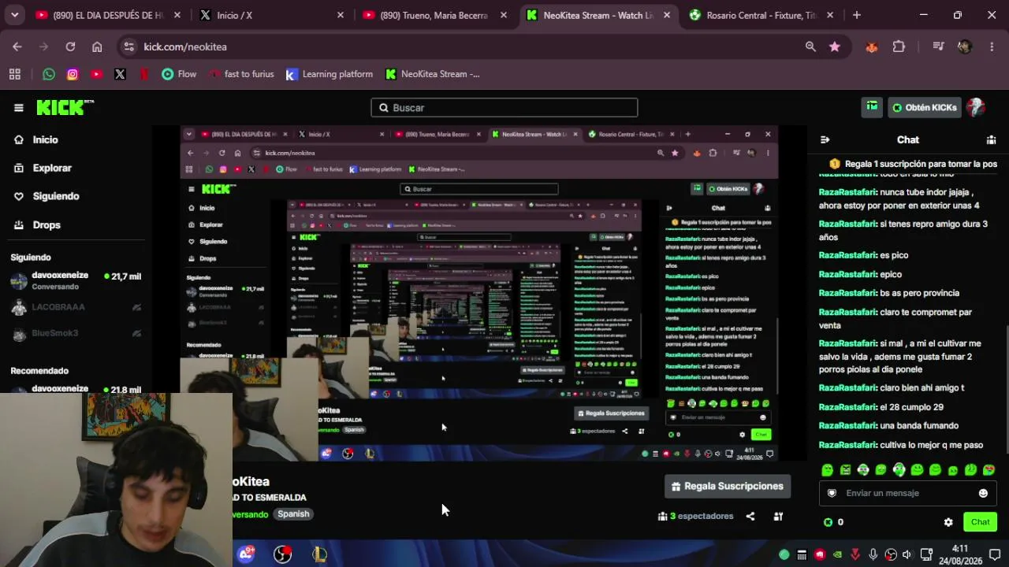Expand the browser tab search dropdown
This screenshot has height=567, width=1009.
tap(14, 15)
